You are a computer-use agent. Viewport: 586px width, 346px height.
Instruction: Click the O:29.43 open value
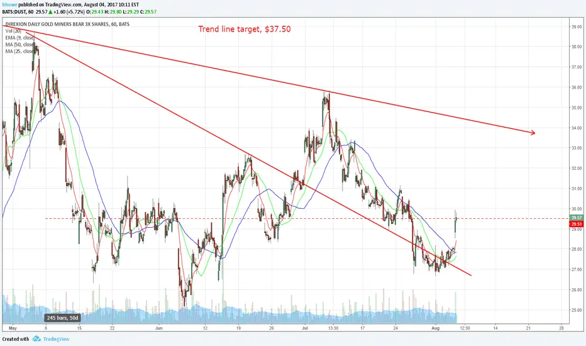(x=94, y=11)
